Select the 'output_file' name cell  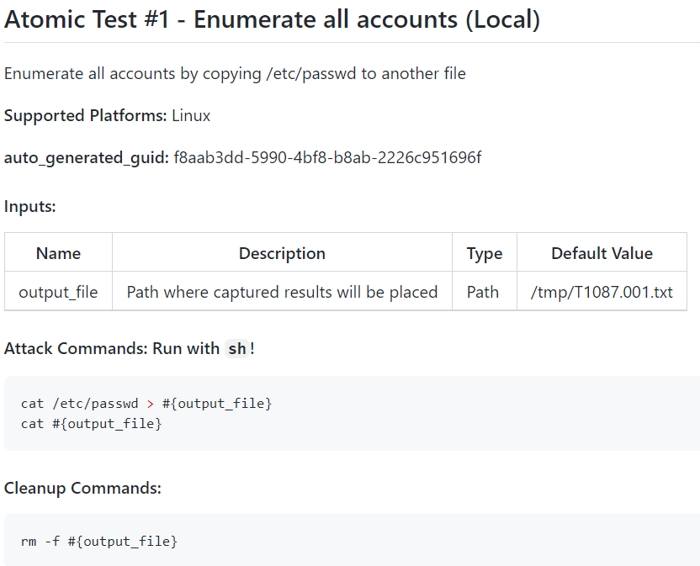coord(59,292)
